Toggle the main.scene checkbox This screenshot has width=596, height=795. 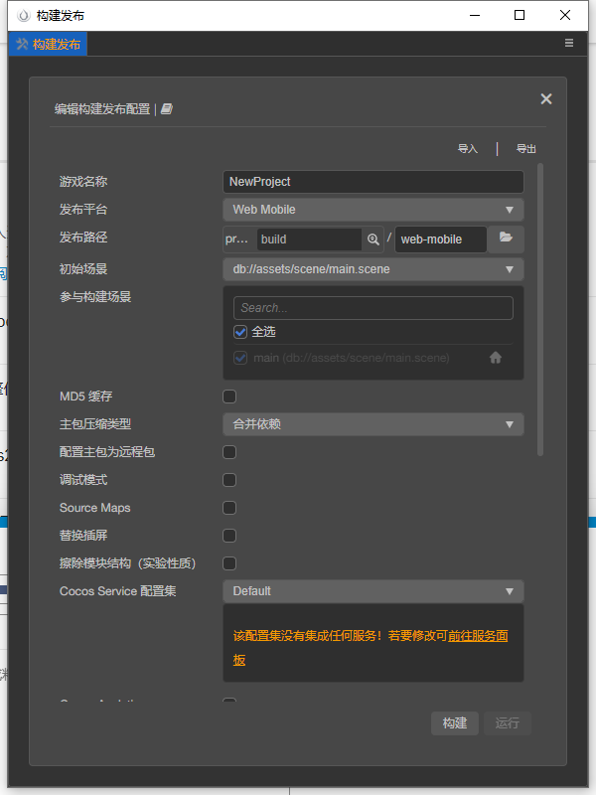pos(240,358)
